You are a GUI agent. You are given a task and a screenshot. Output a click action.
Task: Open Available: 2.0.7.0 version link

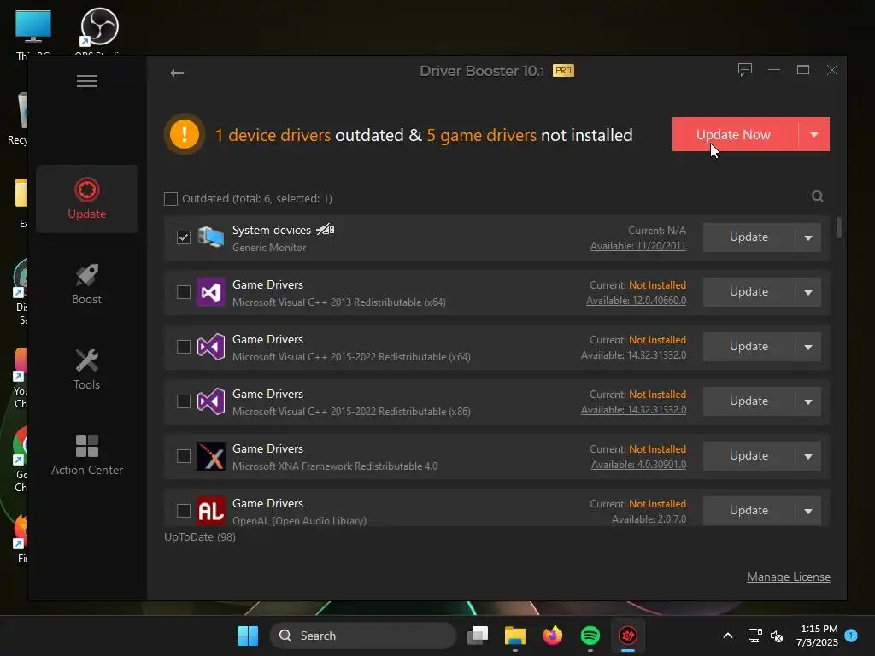coord(649,518)
